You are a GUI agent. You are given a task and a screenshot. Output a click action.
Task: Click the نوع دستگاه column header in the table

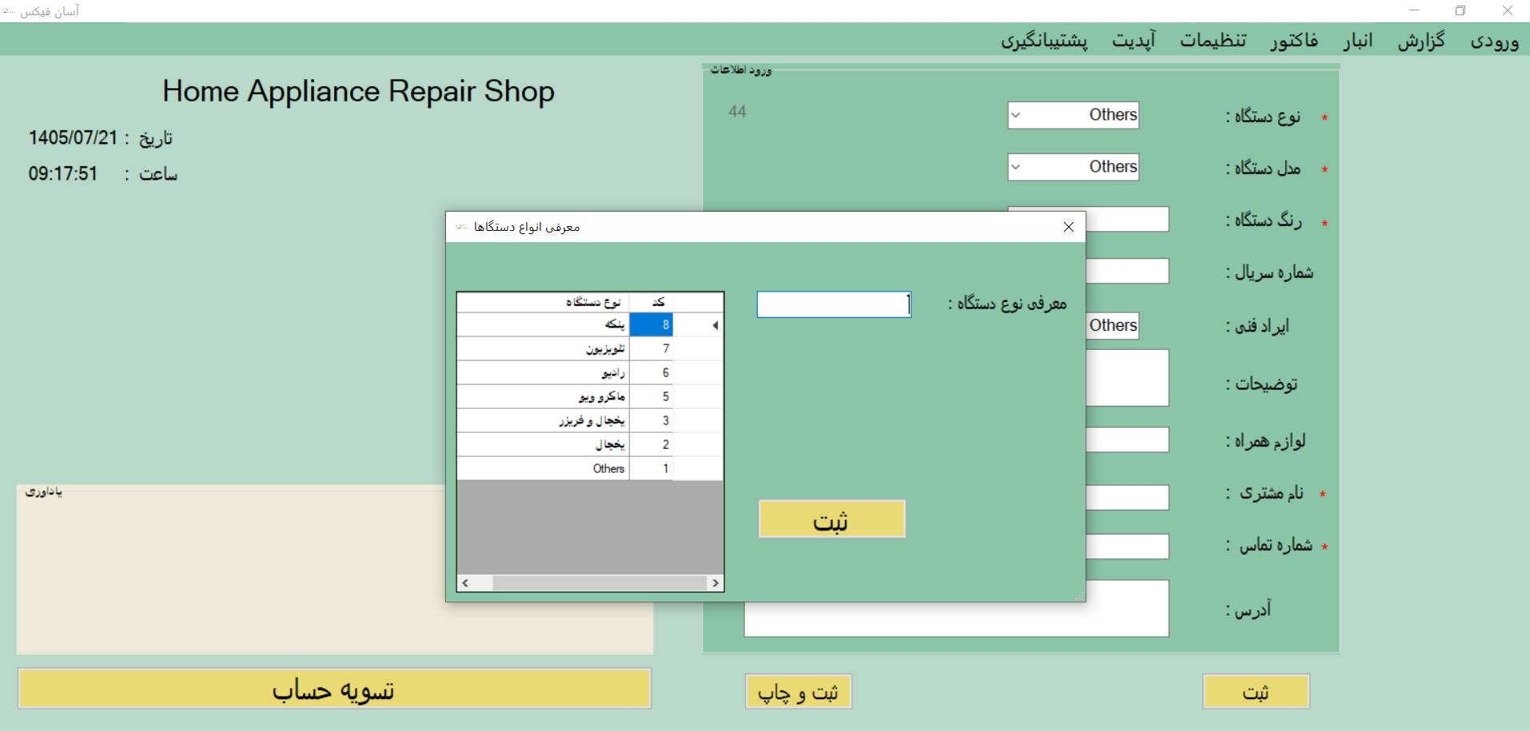click(x=544, y=302)
